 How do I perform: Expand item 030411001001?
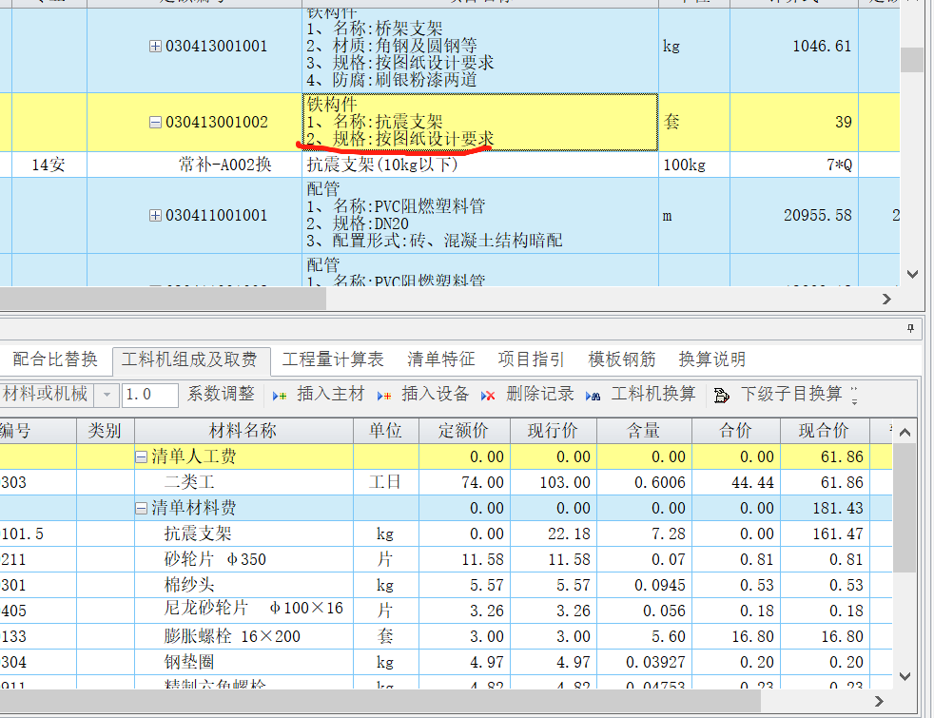pyautogui.click(x=155, y=215)
